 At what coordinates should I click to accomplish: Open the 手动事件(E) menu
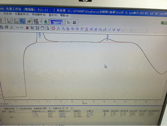click(39, 14)
